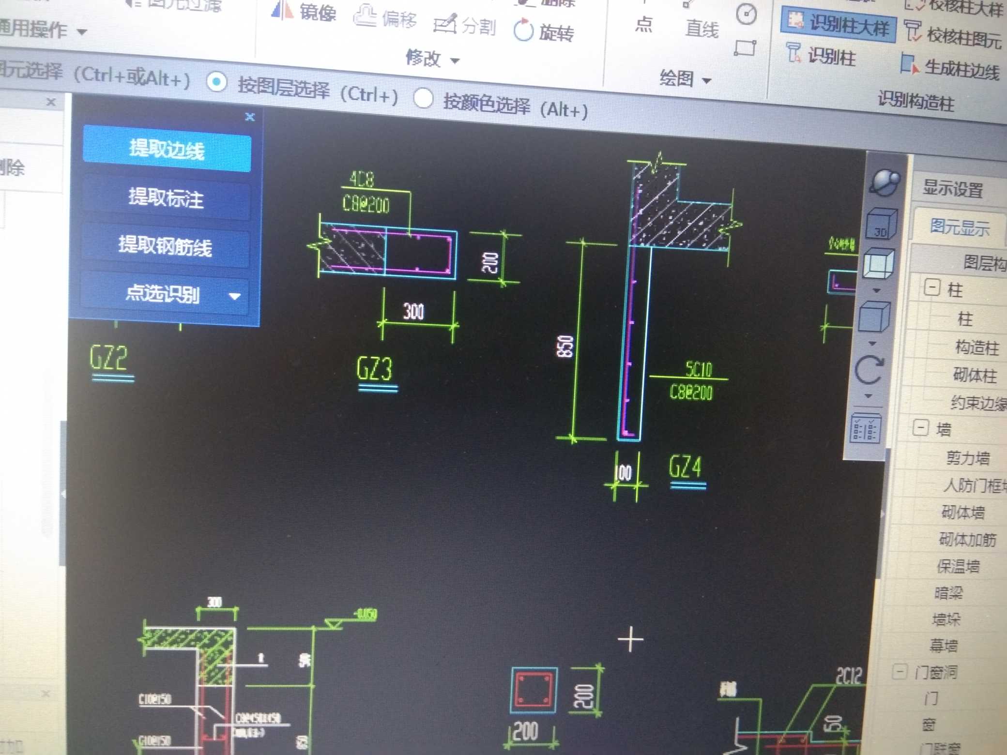Screen dimensions: 1007x755
Task: Open the display settings checklist icon
Action: pyautogui.click(x=865, y=428)
